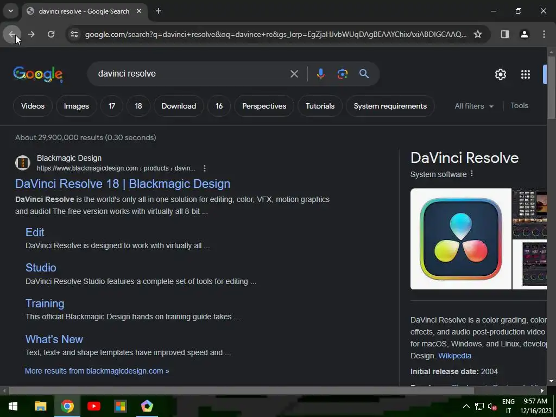Image resolution: width=556 pixels, height=417 pixels.
Task: Open the lower DaVinci interface screenshot thumbnail
Action: (x=530, y=264)
